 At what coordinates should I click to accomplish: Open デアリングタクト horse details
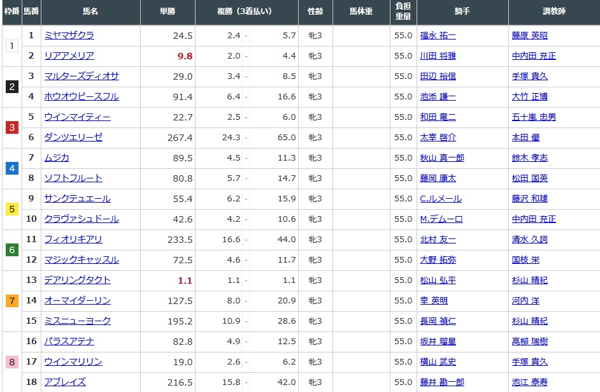77,280
